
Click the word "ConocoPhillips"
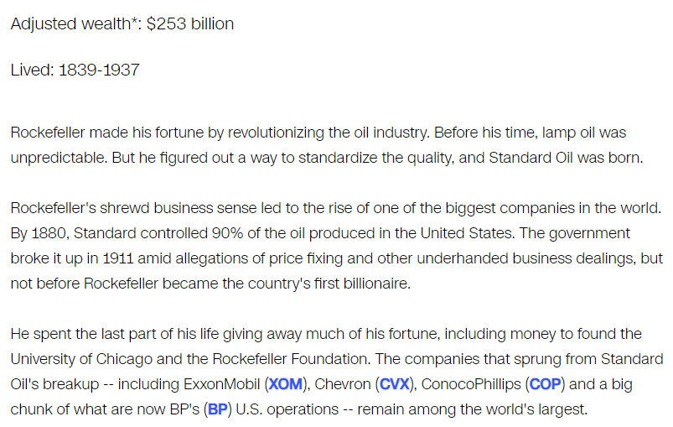click(x=471, y=385)
